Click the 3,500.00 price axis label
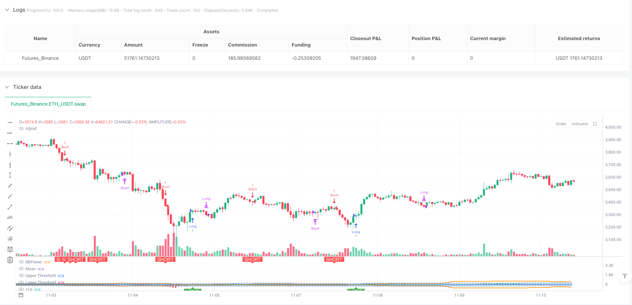632x305 pixels. (613, 190)
